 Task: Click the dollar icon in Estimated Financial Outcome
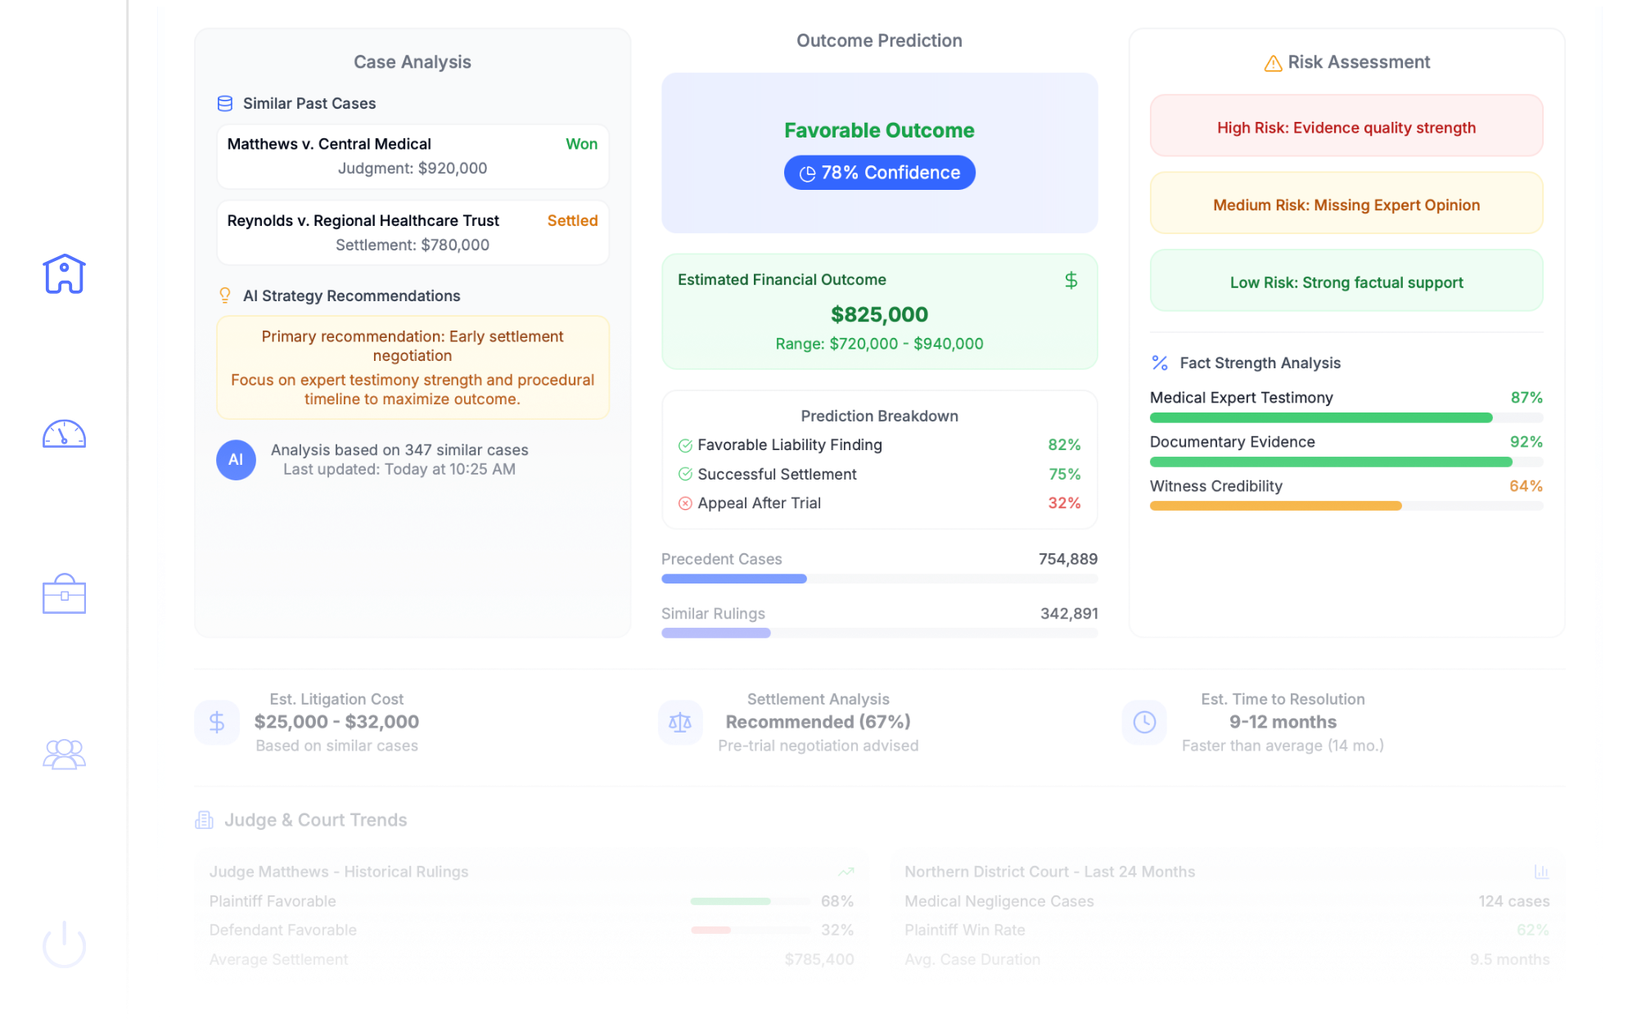tap(1071, 280)
